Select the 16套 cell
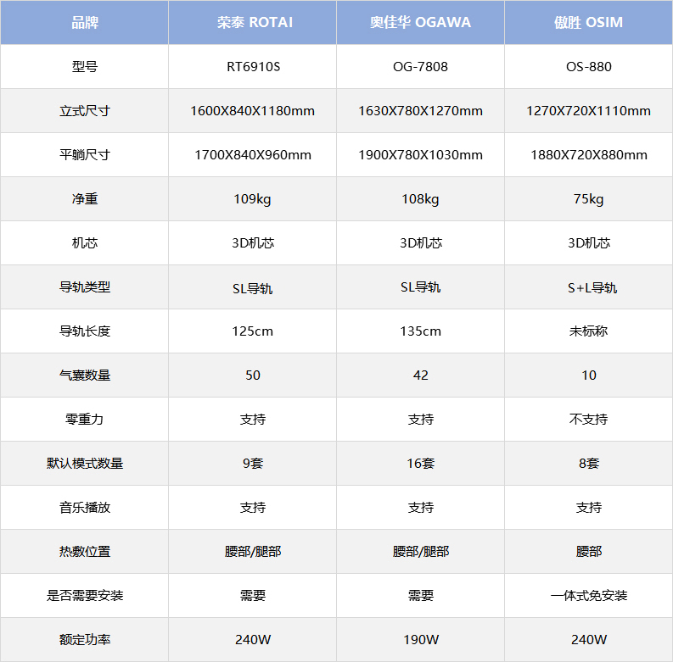 [x=420, y=464]
